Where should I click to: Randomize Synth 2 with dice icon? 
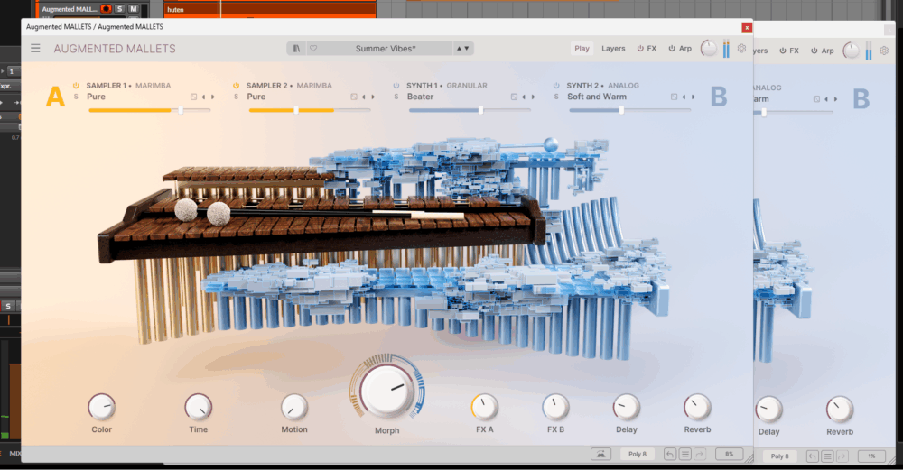674,97
